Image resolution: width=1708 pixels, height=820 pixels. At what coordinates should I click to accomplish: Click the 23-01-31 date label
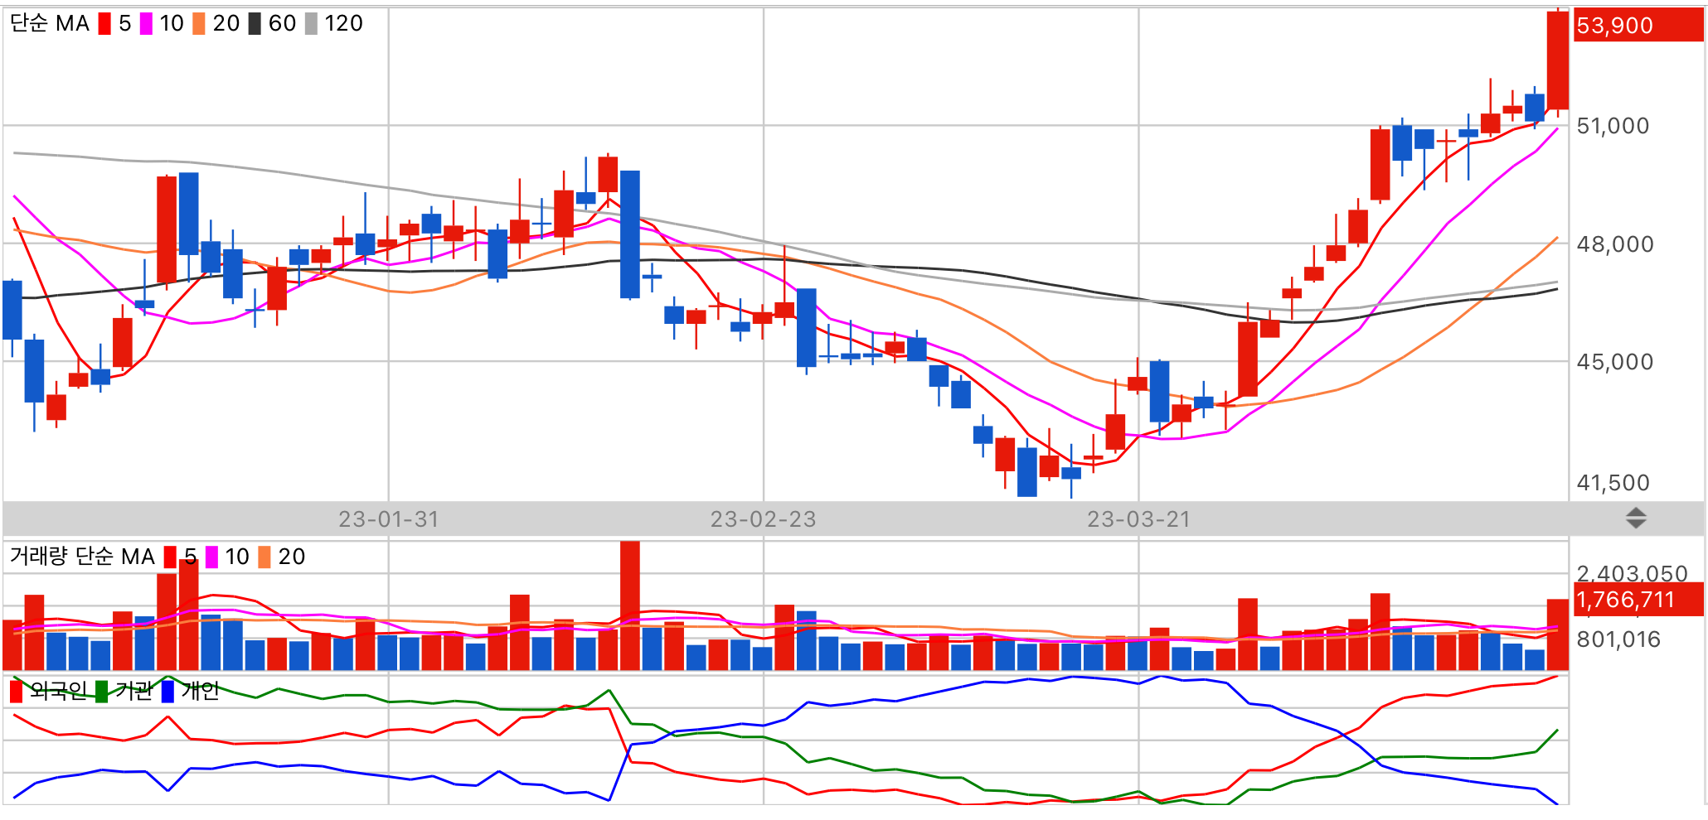(x=388, y=519)
